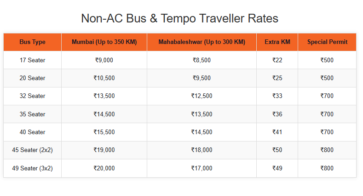
Task: Select the 17 Seater row label
Action: point(32,60)
